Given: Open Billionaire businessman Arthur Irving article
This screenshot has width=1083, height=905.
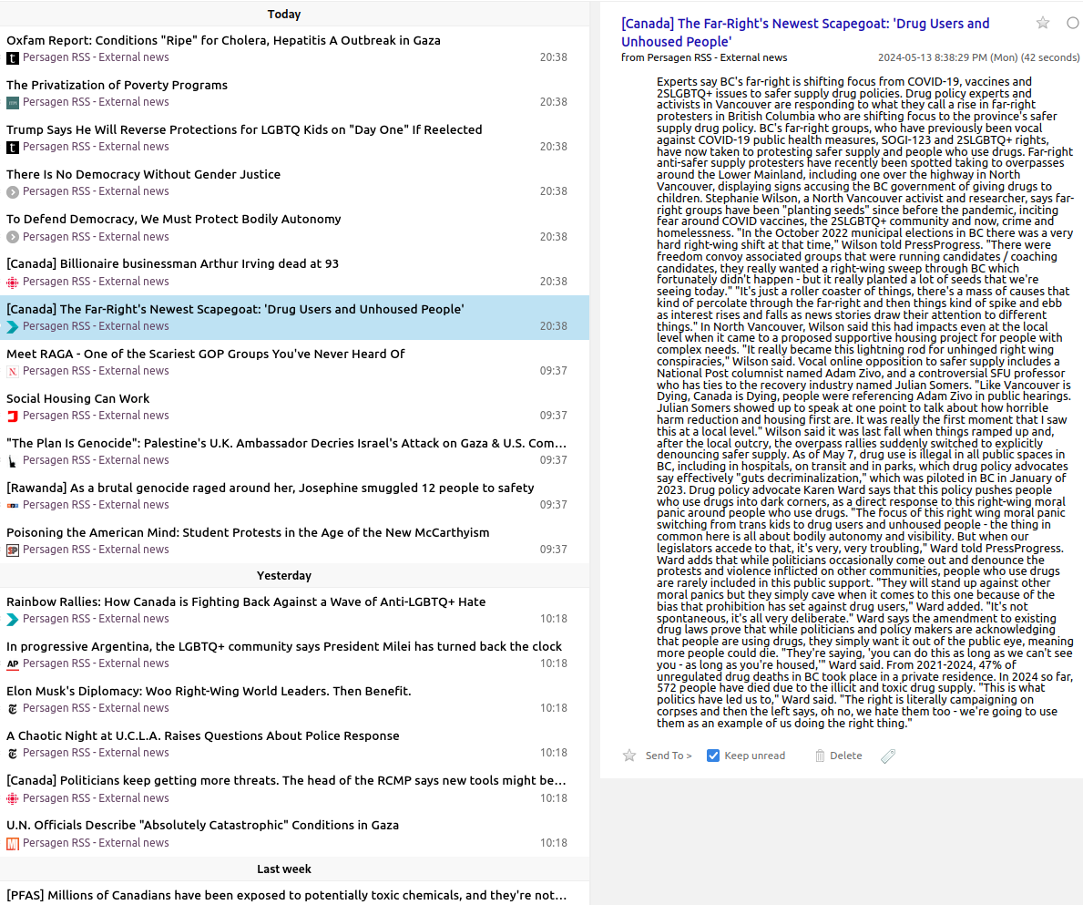Looking at the screenshot, I should 294,273.
